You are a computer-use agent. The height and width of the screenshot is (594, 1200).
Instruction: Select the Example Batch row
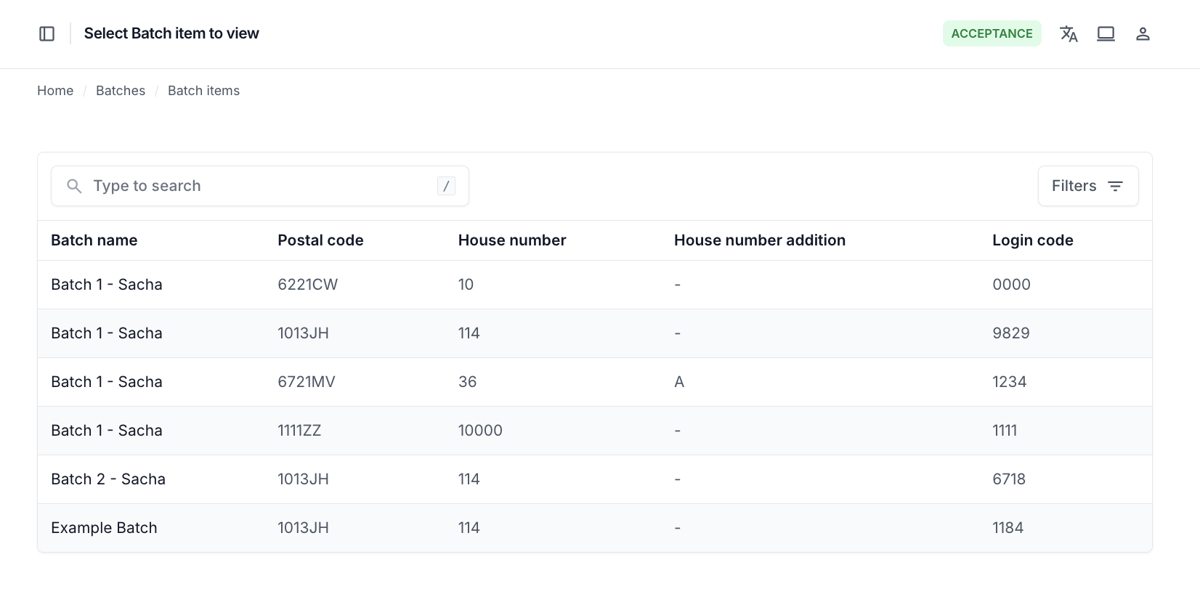click(x=104, y=528)
